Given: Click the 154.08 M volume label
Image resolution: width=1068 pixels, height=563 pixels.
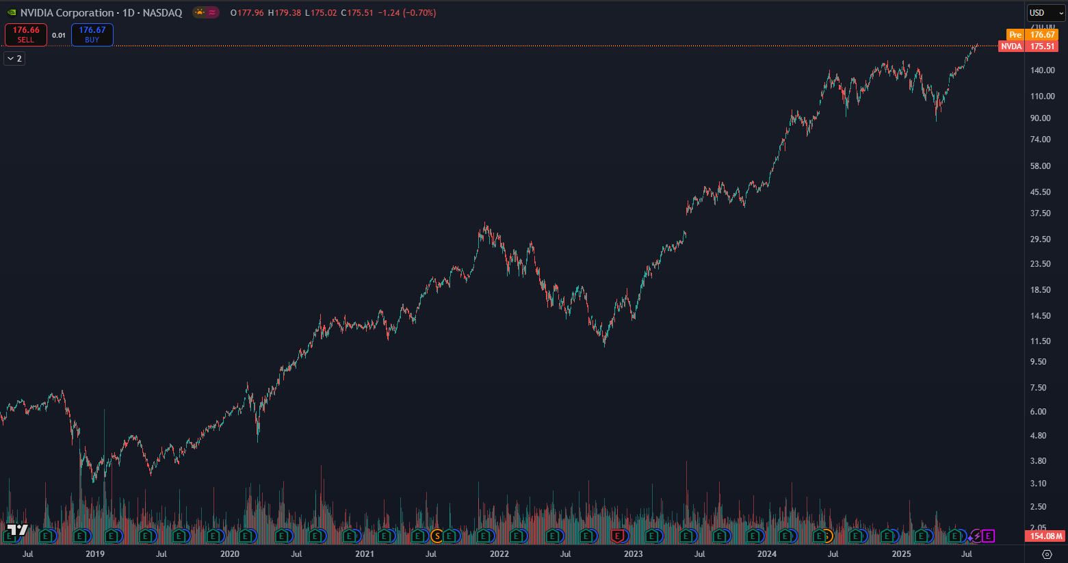Looking at the screenshot, I should tap(1046, 536).
